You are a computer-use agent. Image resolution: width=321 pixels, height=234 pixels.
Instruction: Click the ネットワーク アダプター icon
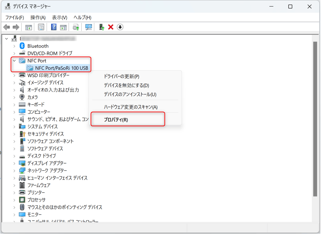[22, 170]
